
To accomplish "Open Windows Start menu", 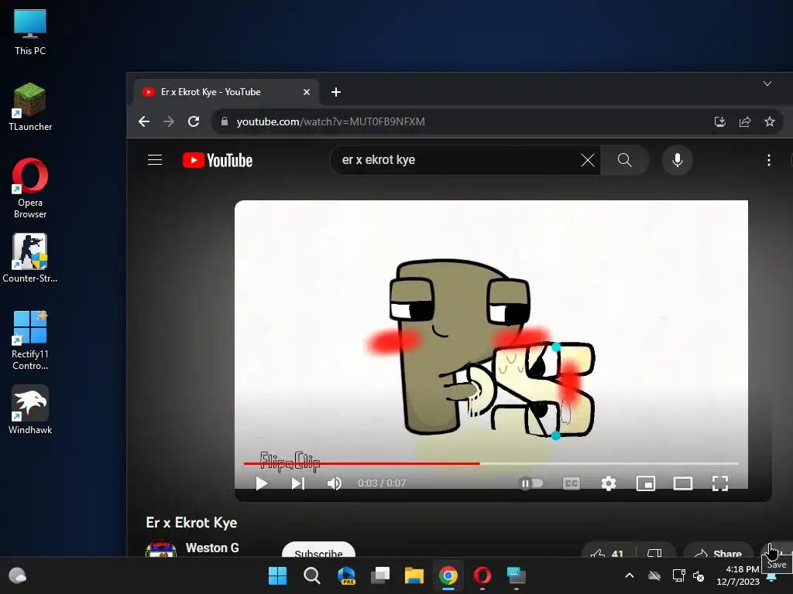I will pyautogui.click(x=277, y=575).
